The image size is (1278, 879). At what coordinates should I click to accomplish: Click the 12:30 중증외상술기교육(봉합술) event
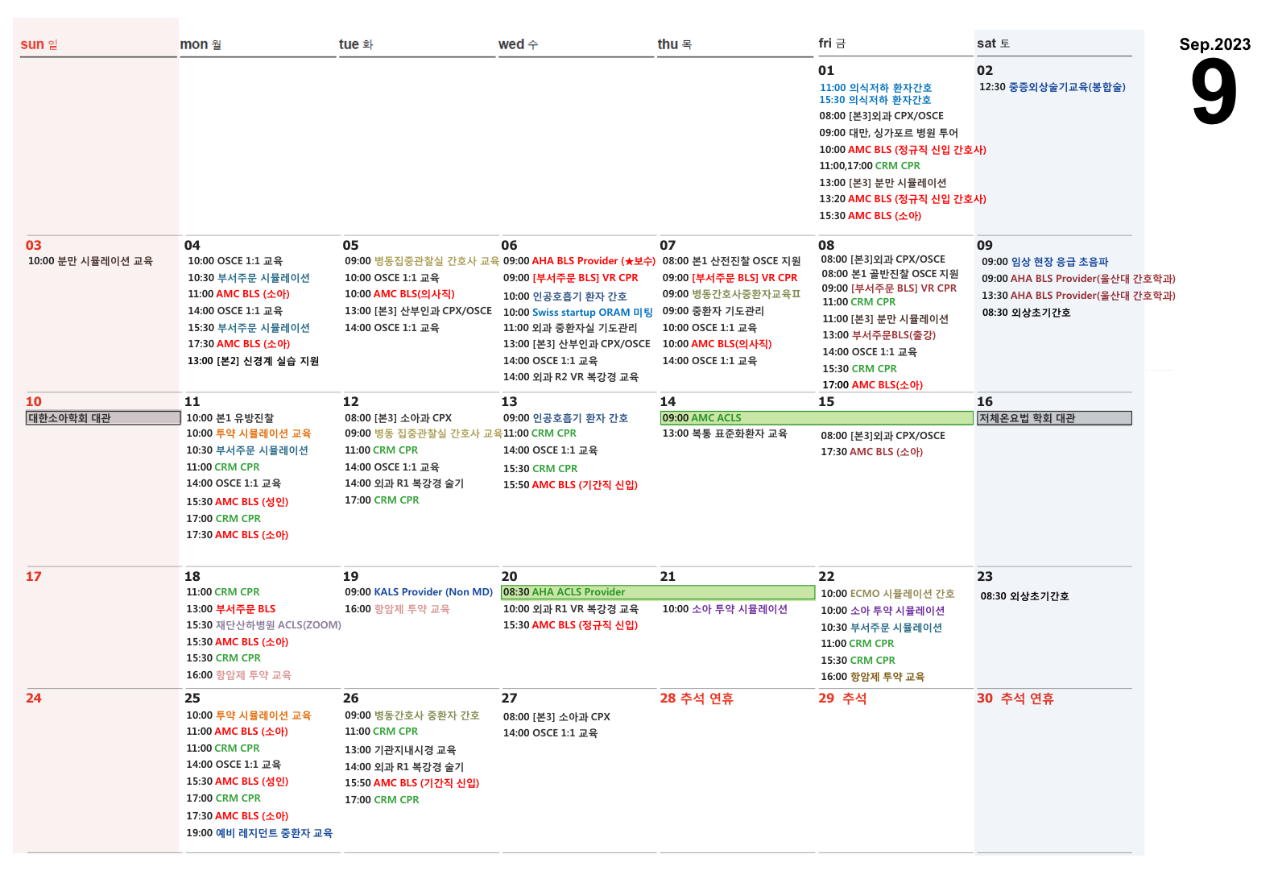[1052, 87]
